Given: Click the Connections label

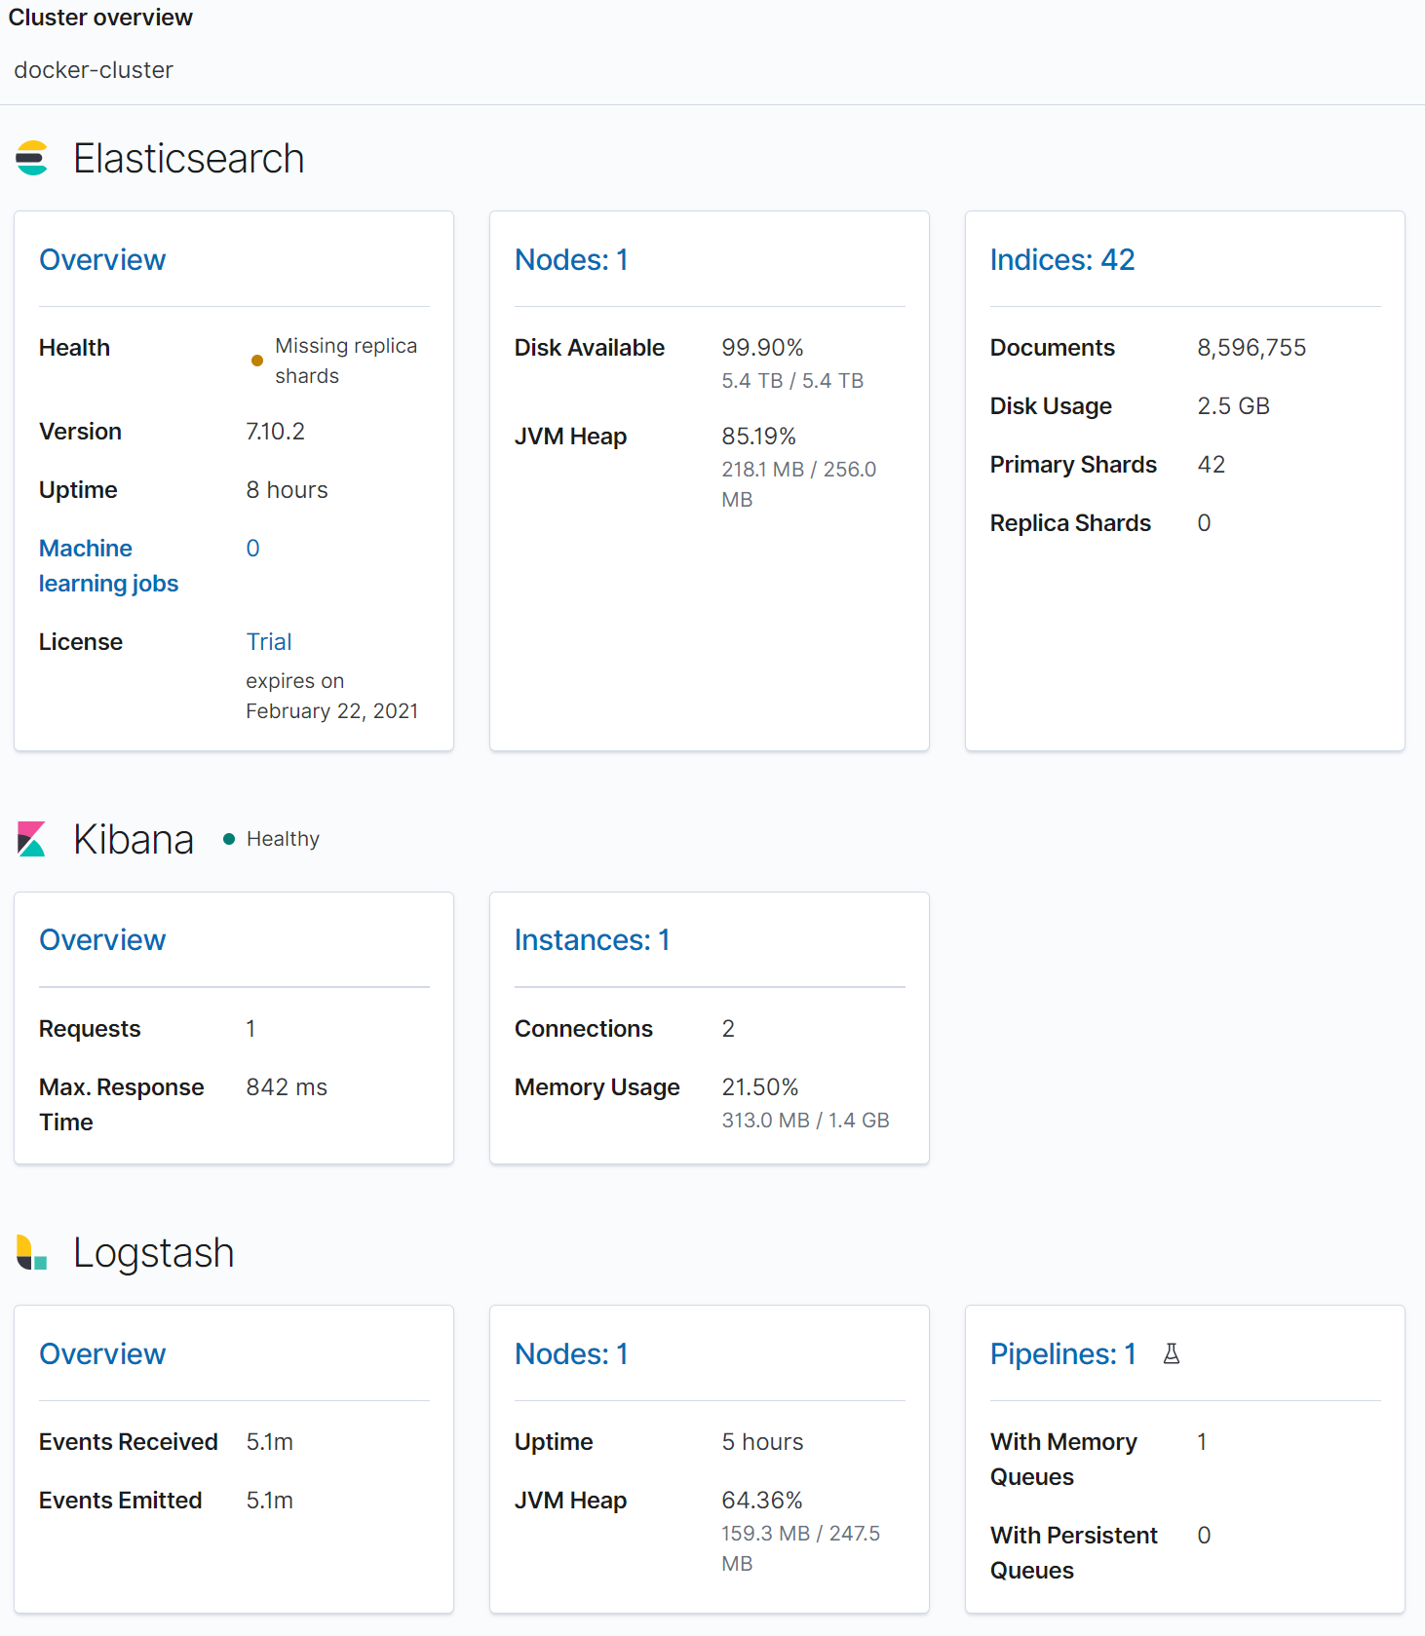Looking at the screenshot, I should [x=584, y=1028].
